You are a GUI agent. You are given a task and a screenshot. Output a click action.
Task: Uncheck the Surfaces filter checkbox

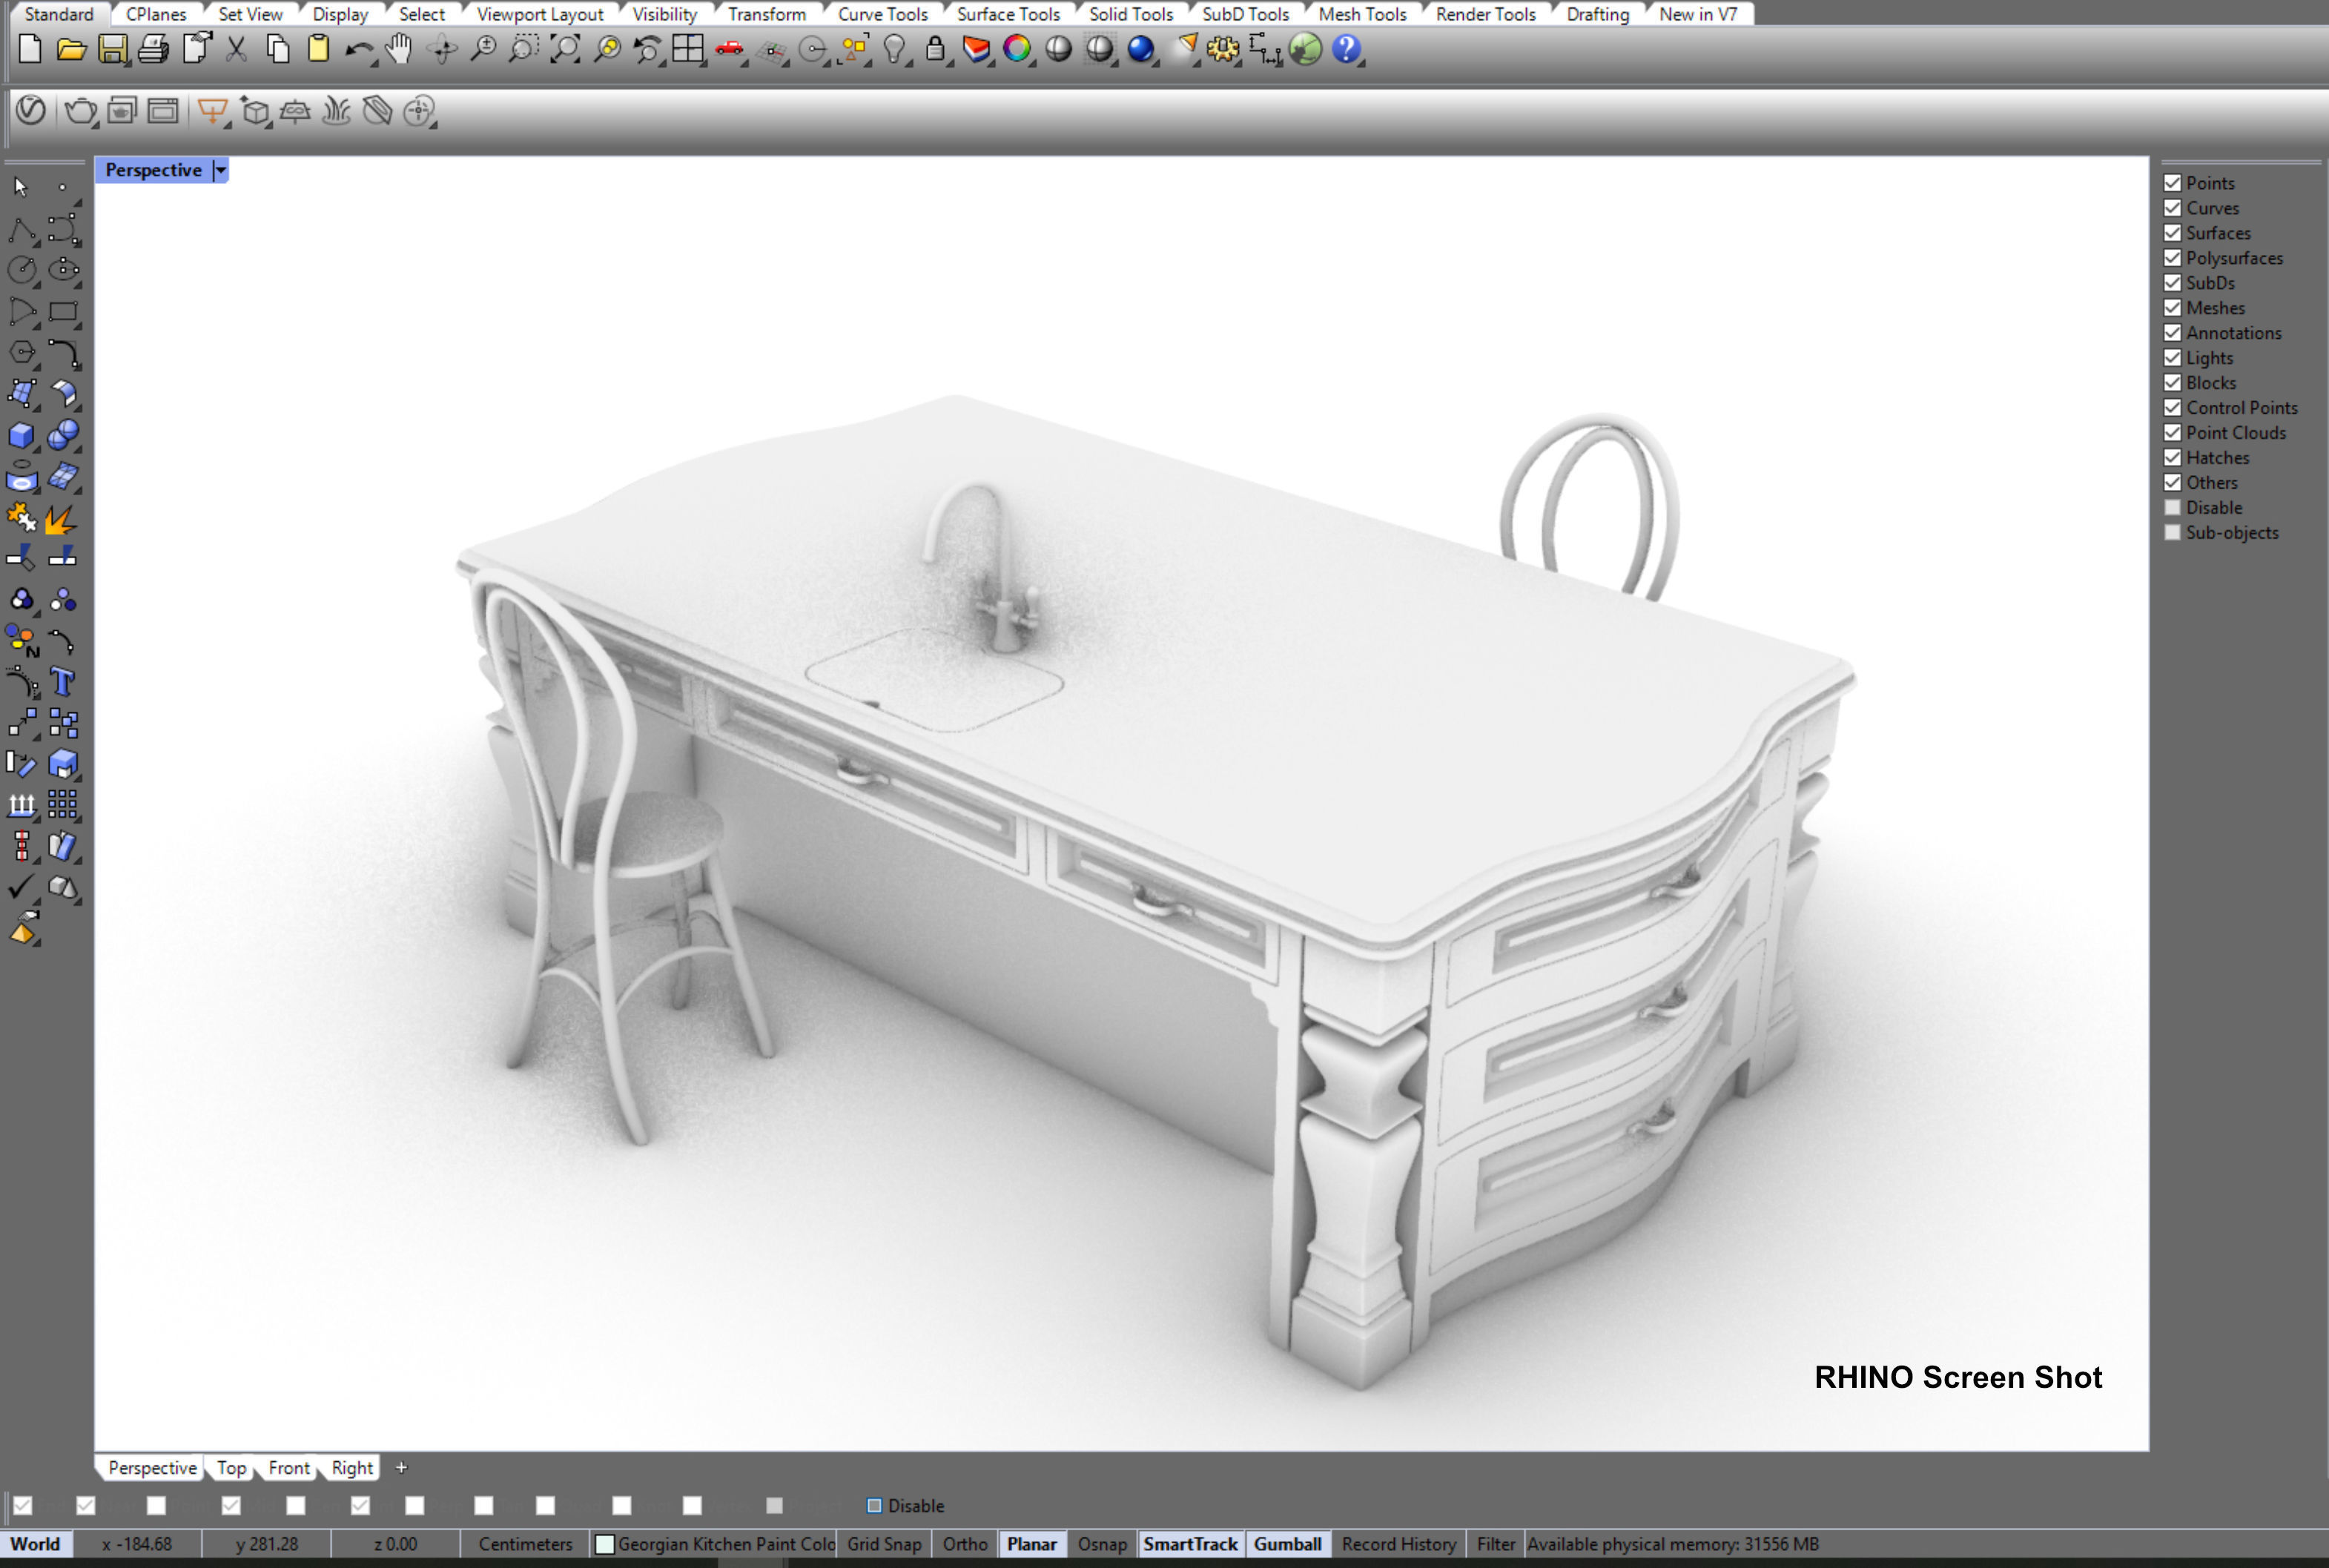tap(2172, 233)
